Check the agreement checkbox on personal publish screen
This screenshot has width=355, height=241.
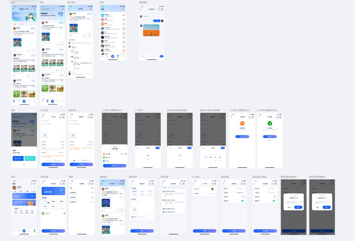point(46,161)
